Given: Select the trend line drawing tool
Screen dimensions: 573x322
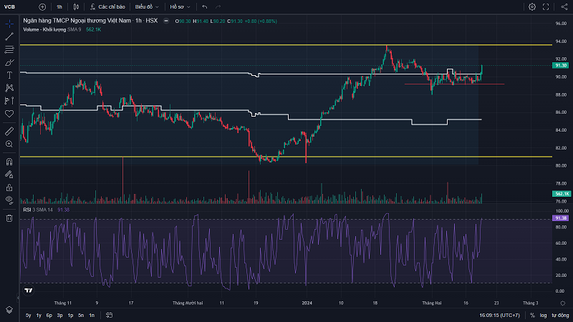Looking at the screenshot, I should tap(9, 36).
